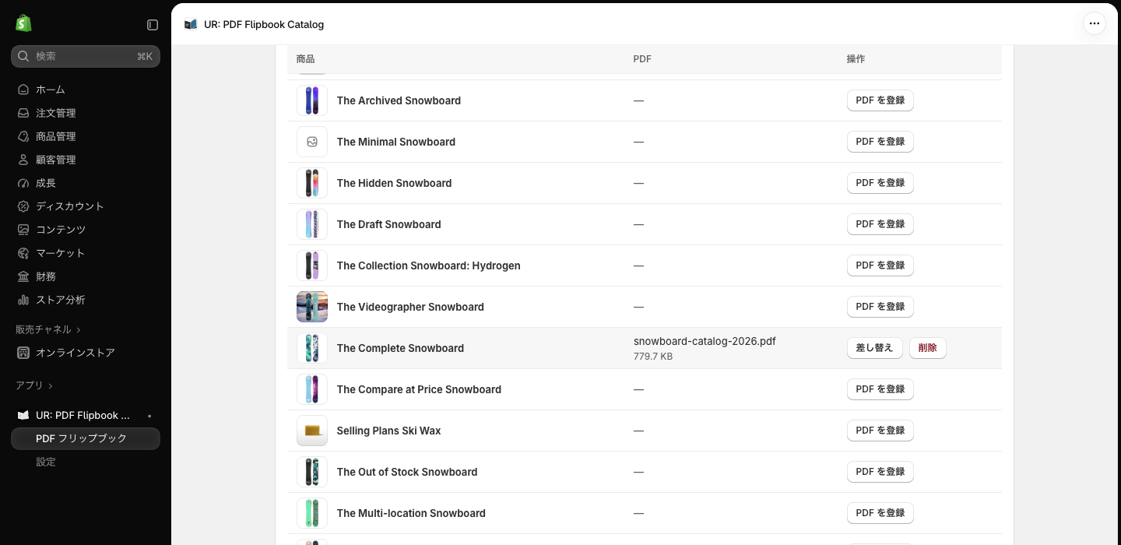Click Selling Plans Ski Wax thumbnail
1121x545 pixels.
click(x=312, y=431)
